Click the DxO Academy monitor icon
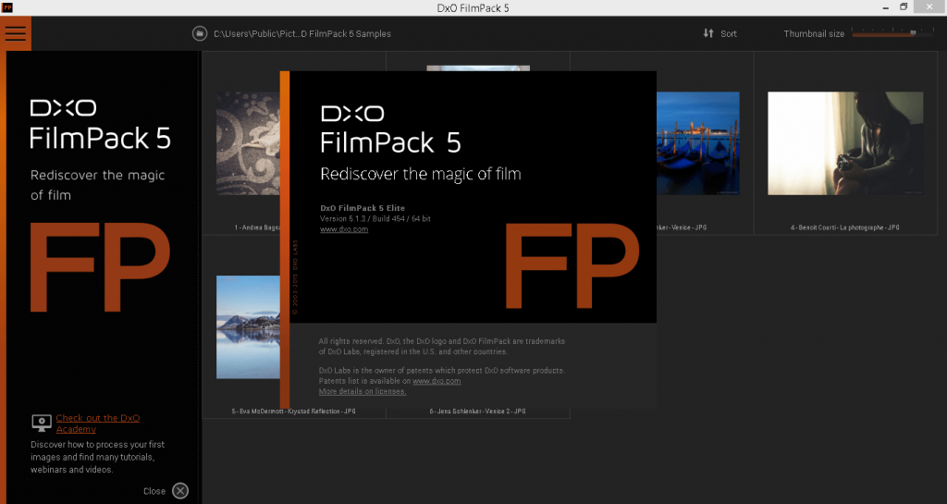Viewport: 947px width, 504px height. [x=42, y=424]
